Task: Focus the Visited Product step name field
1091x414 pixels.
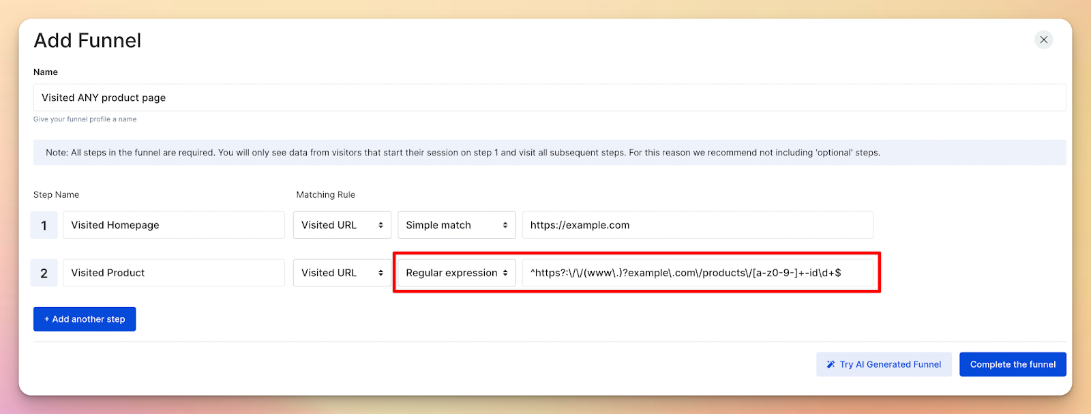Action: pyautogui.click(x=173, y=273)
